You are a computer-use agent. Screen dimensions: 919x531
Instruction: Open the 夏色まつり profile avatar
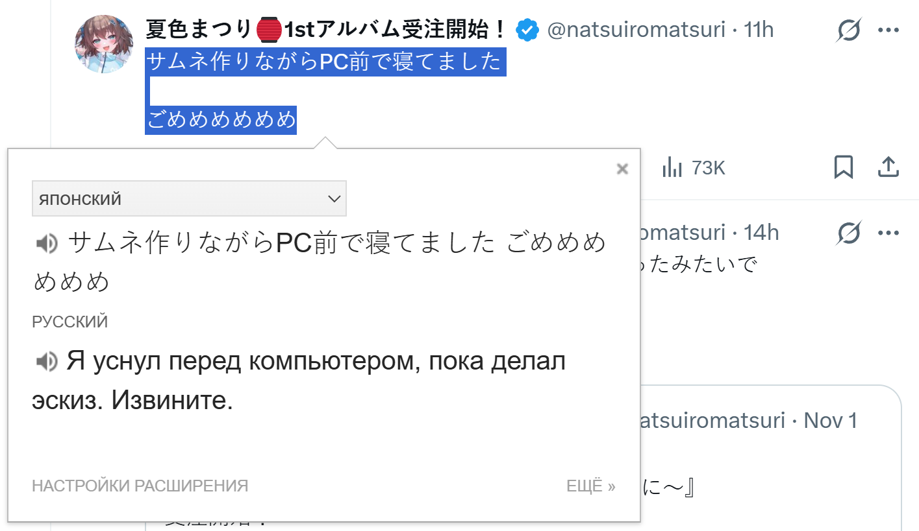pyautogui.click(x=104, y=44)
